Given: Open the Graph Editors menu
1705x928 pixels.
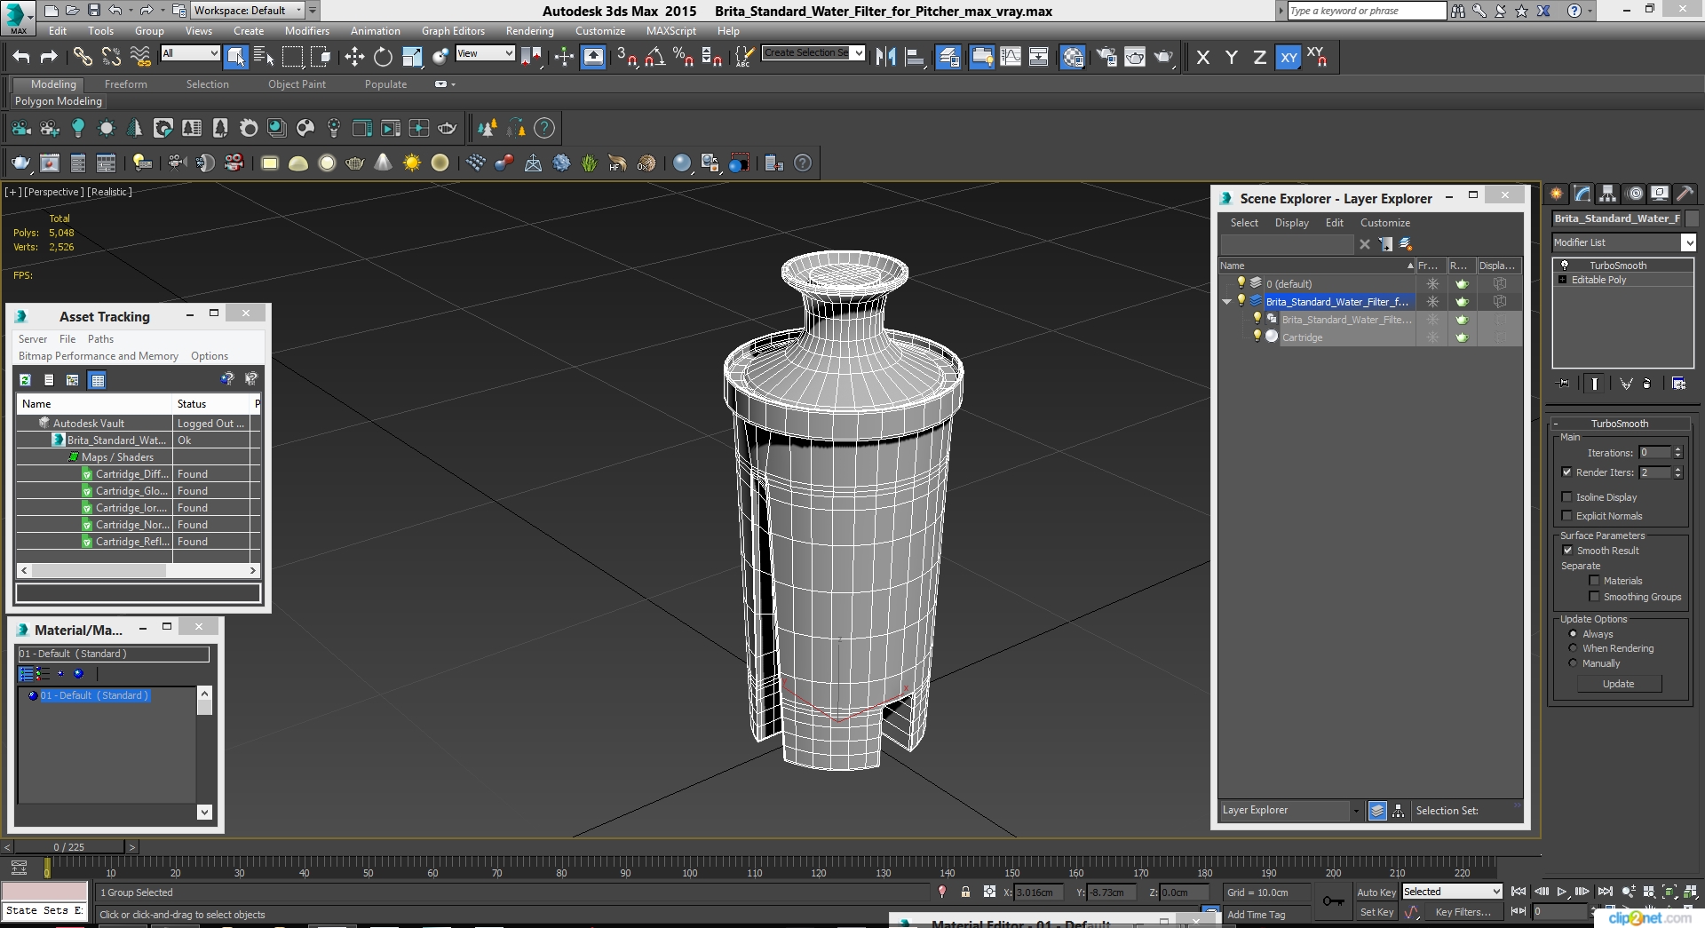Looking at the screenshot, I should coord(453,30).
